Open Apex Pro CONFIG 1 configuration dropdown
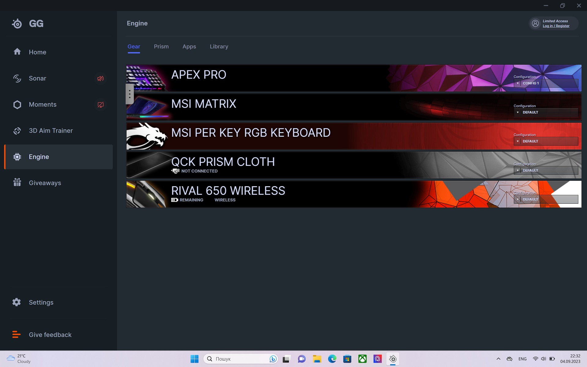The image size is (587, 367). 546,83
